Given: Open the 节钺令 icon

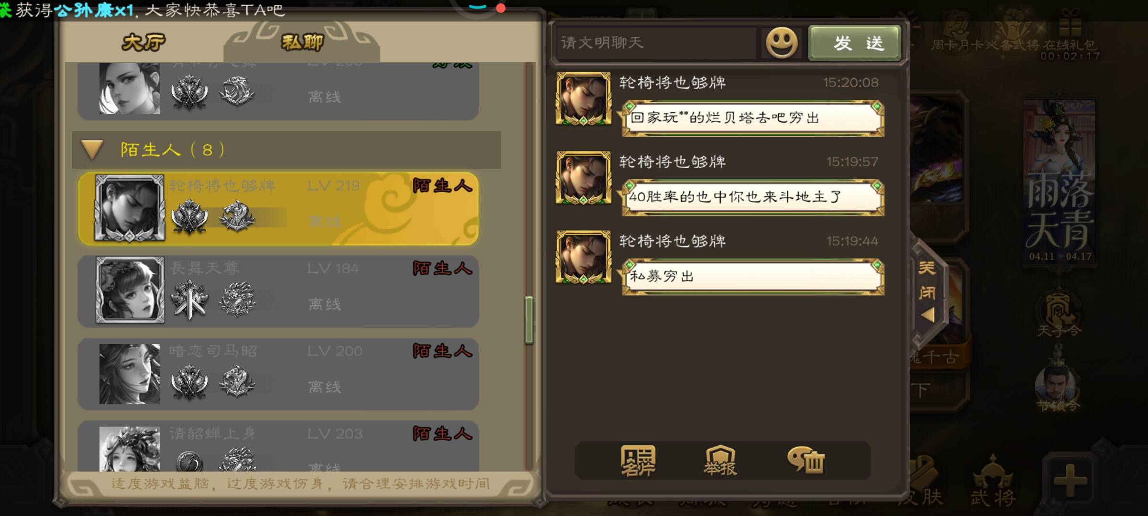Looking at the screenshot, I should [1058, 385].
